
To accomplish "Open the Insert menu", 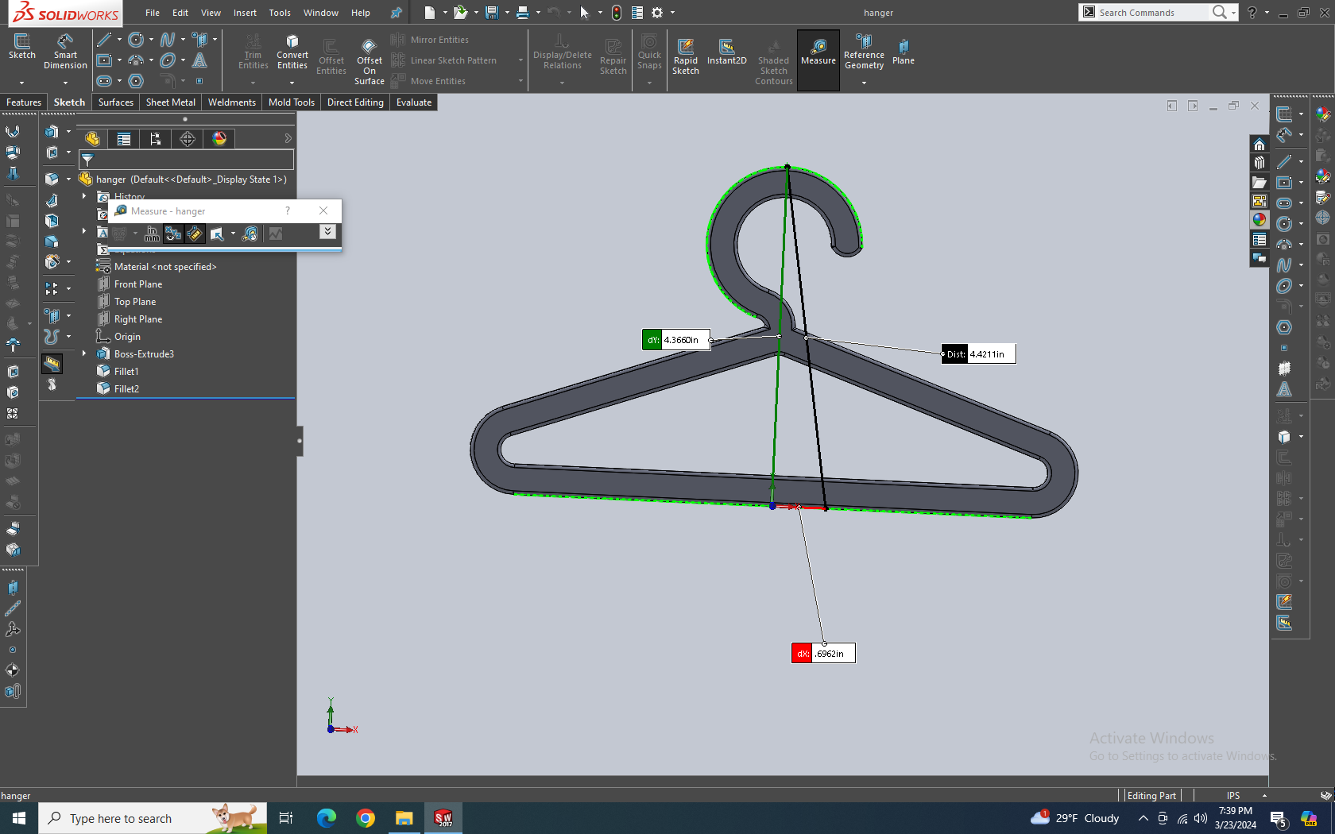I will (x=245, y=13).
